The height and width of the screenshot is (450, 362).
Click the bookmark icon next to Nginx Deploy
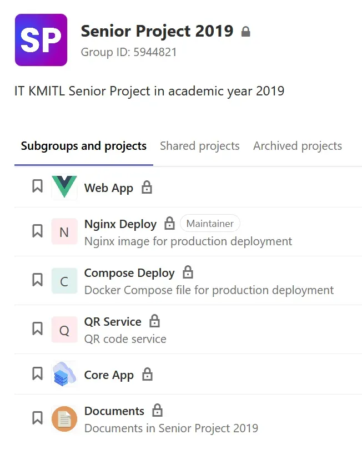coord(37,231)
